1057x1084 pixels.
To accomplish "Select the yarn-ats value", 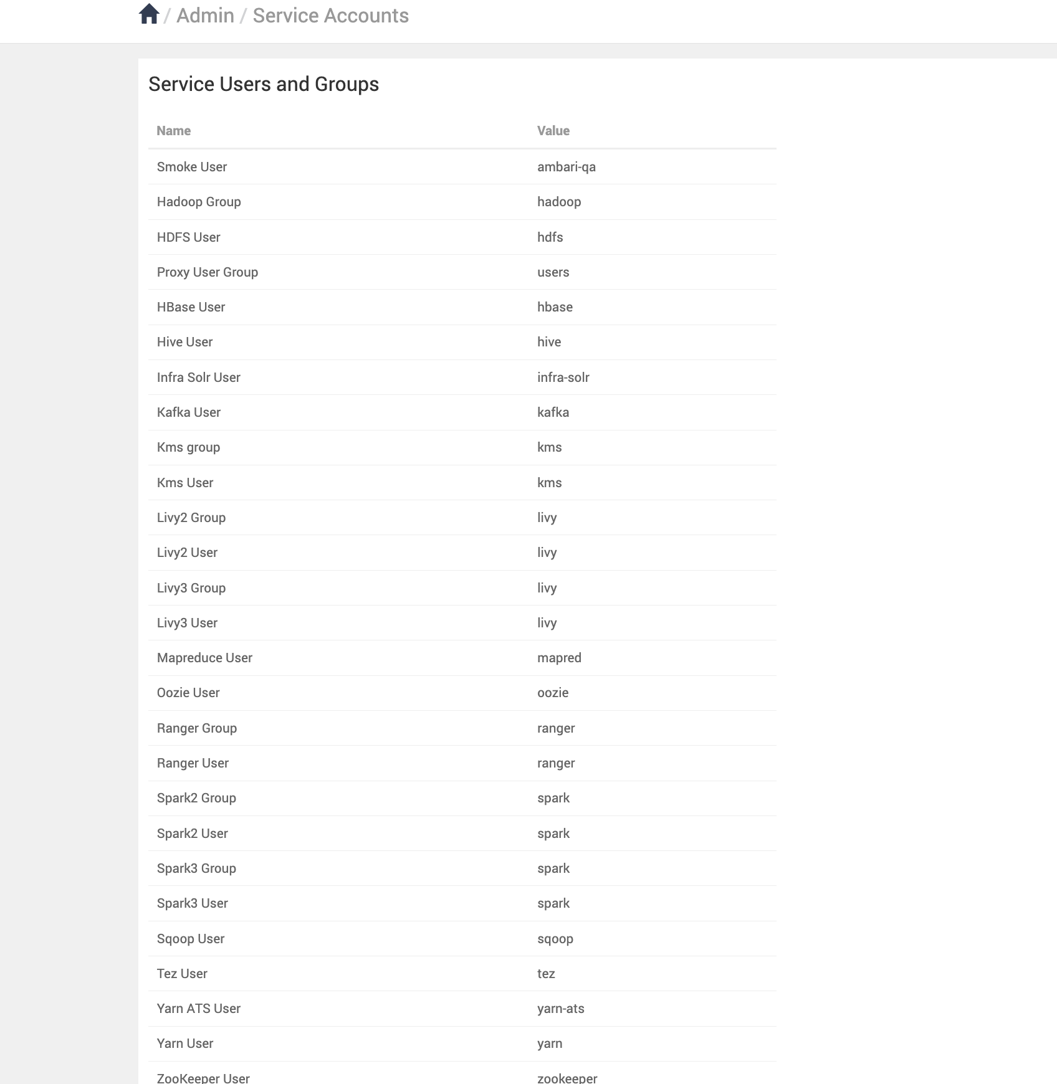I will (x=561, y=1009).
